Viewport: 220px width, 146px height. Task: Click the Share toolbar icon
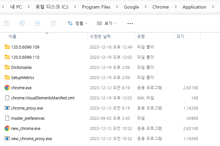(x=38, y=23)
